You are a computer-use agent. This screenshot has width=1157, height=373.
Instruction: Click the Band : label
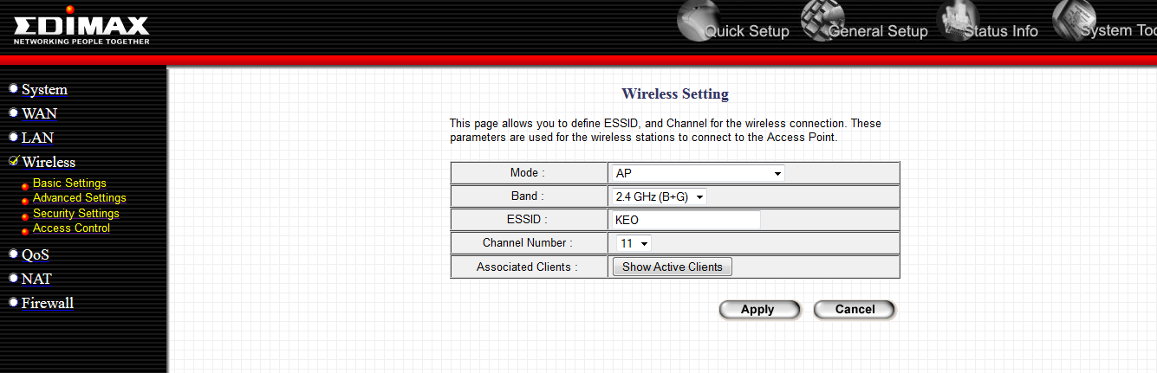(x=528, y=196)
